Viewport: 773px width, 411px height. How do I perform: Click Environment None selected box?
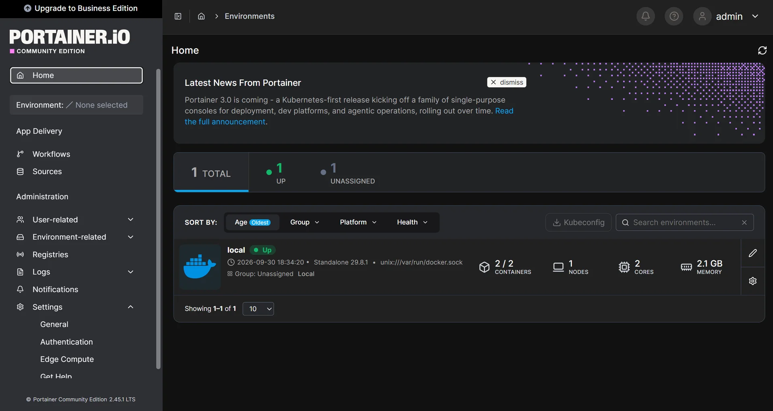76,105
